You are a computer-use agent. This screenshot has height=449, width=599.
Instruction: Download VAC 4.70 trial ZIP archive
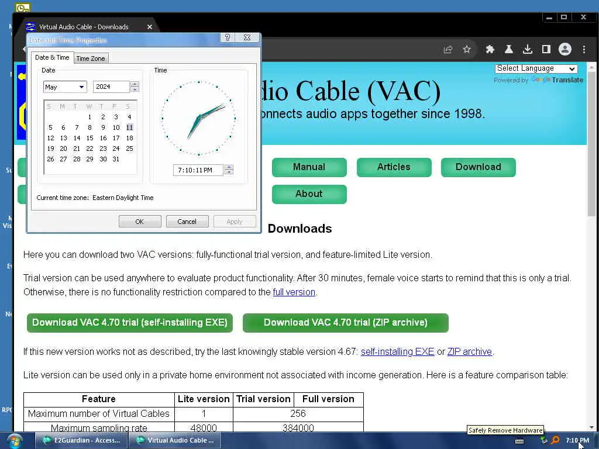pyautogui.click(x=345, y=323)
